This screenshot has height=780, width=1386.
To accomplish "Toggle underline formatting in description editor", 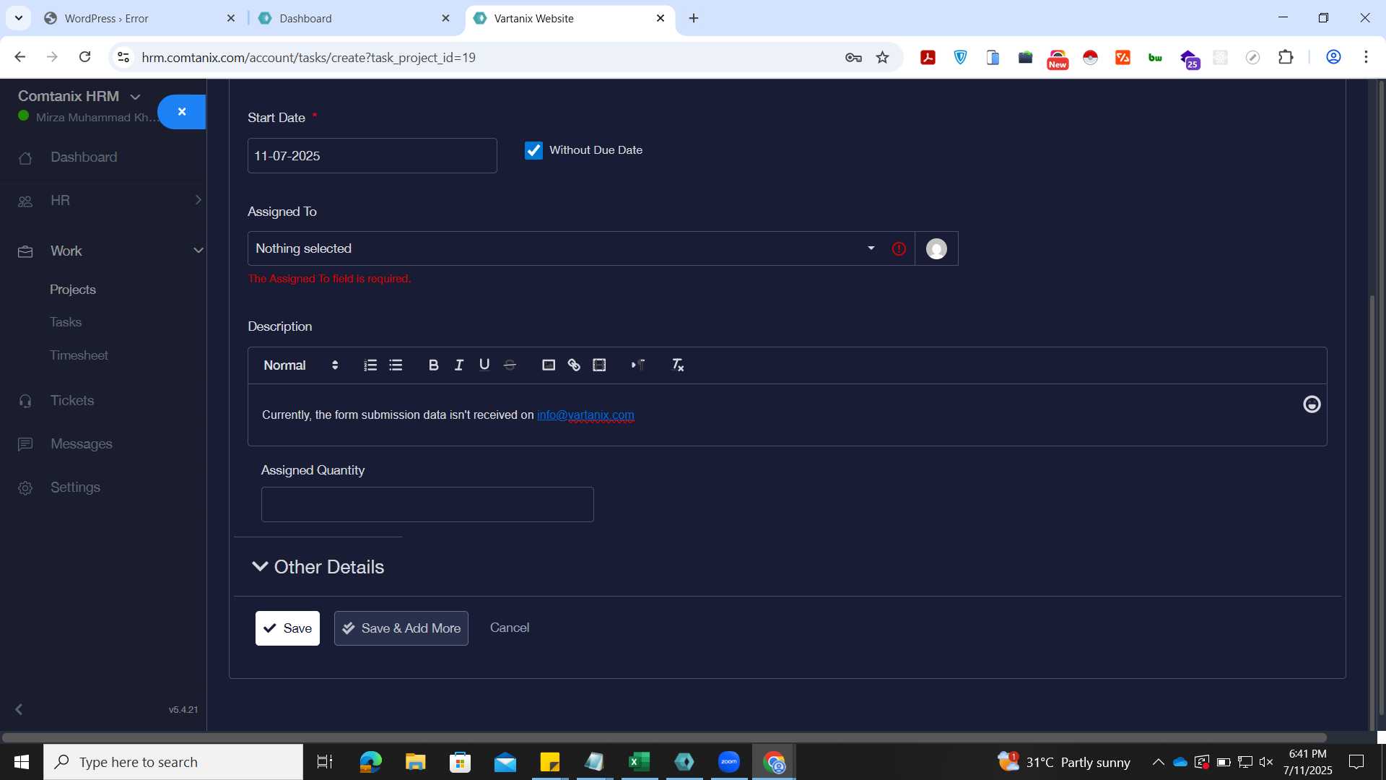I will coord(484,365).
